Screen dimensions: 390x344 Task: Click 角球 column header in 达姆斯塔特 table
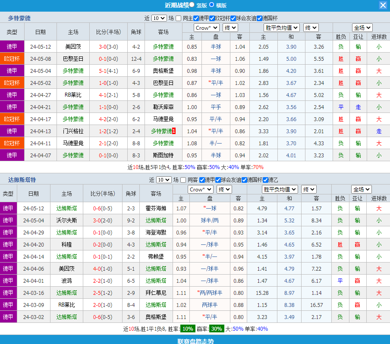coord(131,194)
